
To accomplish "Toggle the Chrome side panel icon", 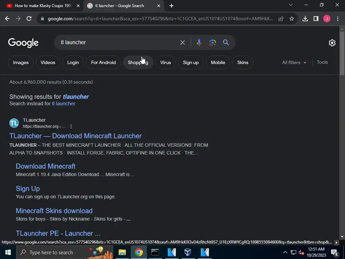I will coord(316,19).
